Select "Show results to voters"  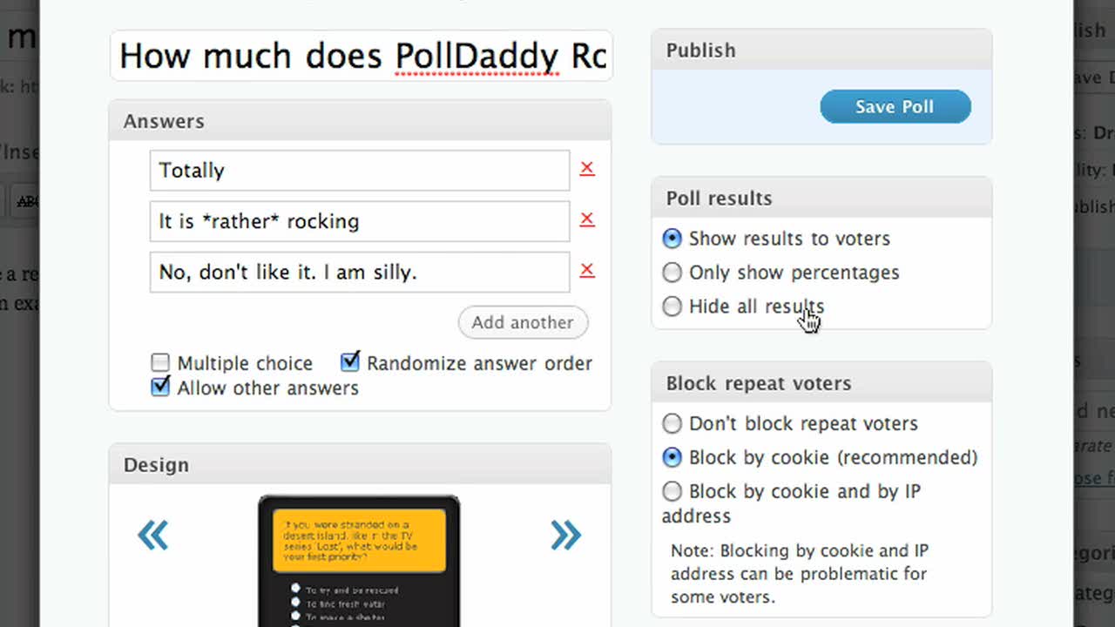tap(672, 238)
